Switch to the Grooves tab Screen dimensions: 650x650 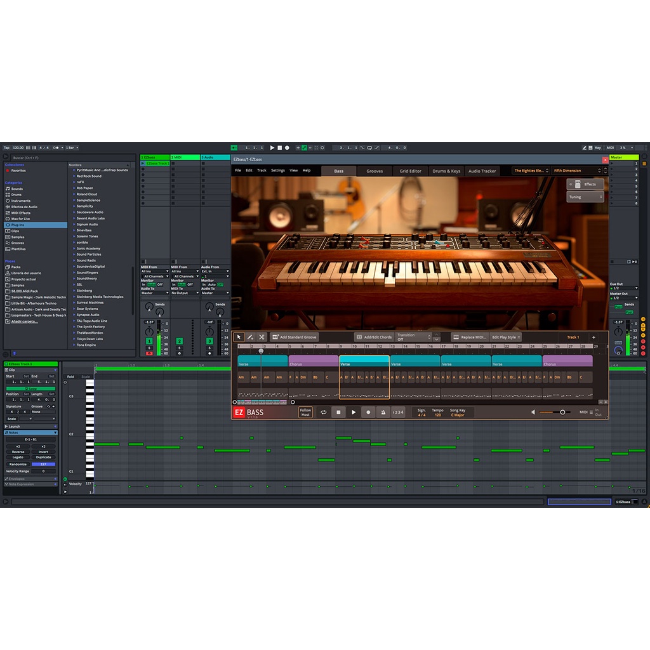tap(375, 171)
